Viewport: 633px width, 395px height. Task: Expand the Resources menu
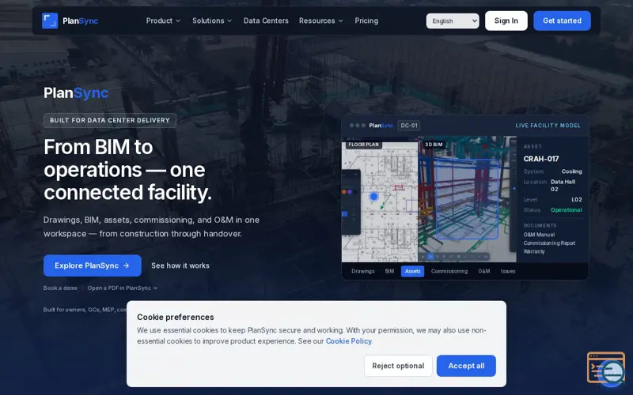pyautogui.click(x=321, y=21)
